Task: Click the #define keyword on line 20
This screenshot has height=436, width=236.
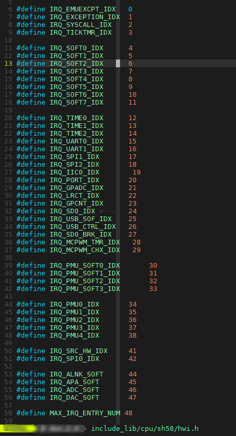Action: [31, 118]
